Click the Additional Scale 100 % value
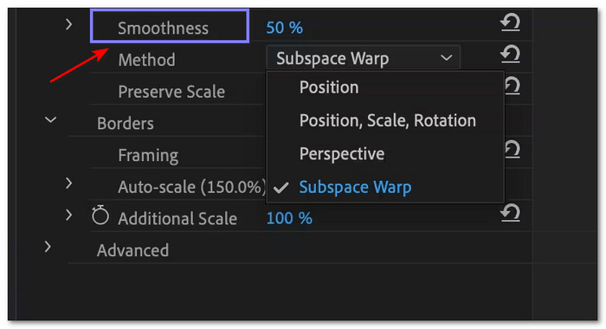Image resolution: width=606 pixels, height=329 pixels. [289, 218]
